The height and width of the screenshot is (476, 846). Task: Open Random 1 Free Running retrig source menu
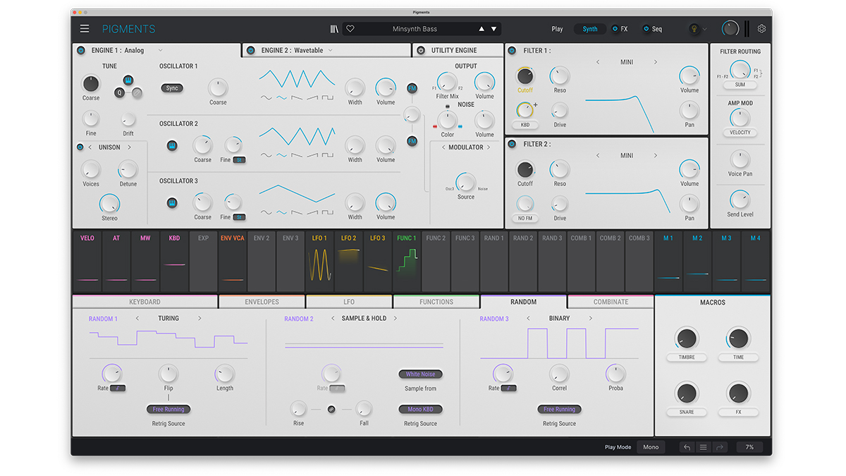click(x=168, y=409)
